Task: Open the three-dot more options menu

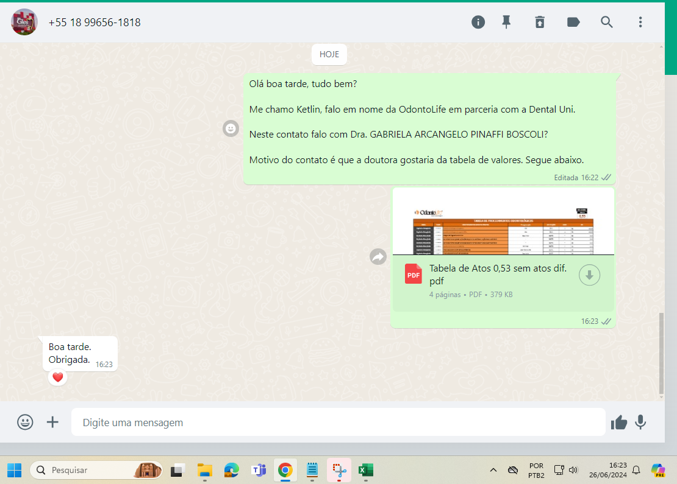Action: (x=640, y=22)
